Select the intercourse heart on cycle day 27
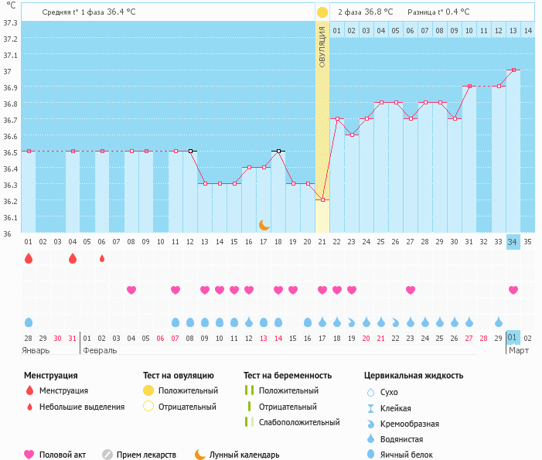542x460 pixels. coord(411,290)
